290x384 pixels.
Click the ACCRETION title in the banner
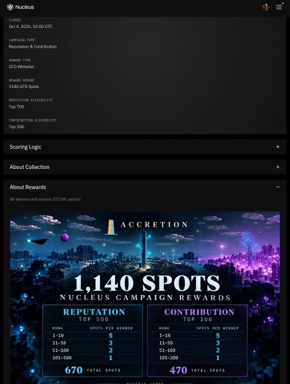[154, 225]
